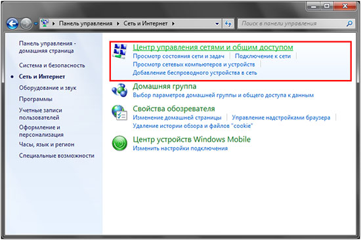
Task: Click the green Windows Mobile Device Center icon
Action: pos(119,143)
